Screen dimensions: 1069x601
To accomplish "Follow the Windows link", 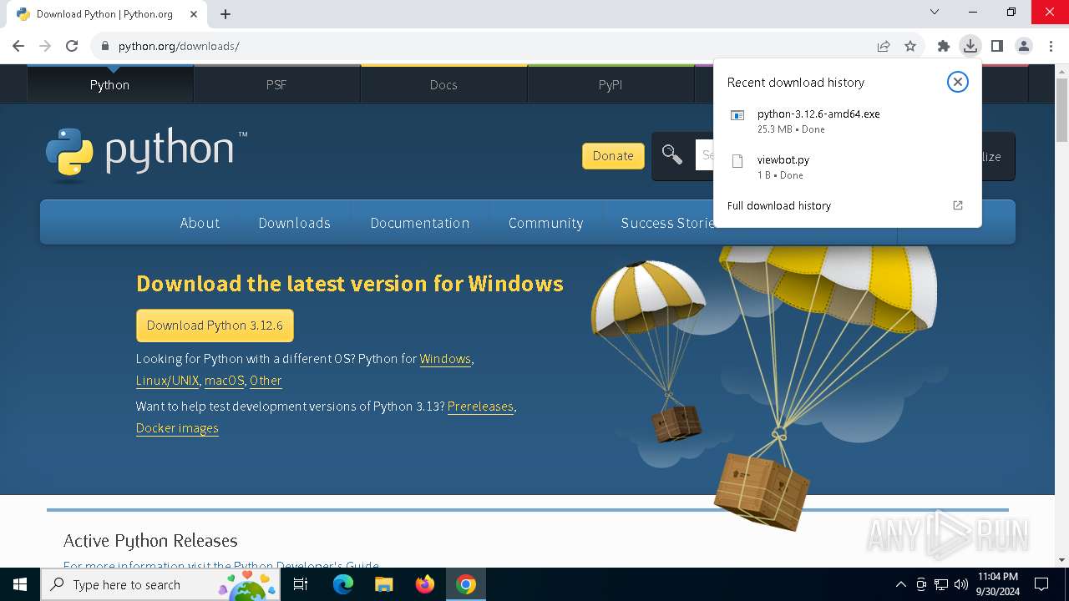I will pos(445,359).
